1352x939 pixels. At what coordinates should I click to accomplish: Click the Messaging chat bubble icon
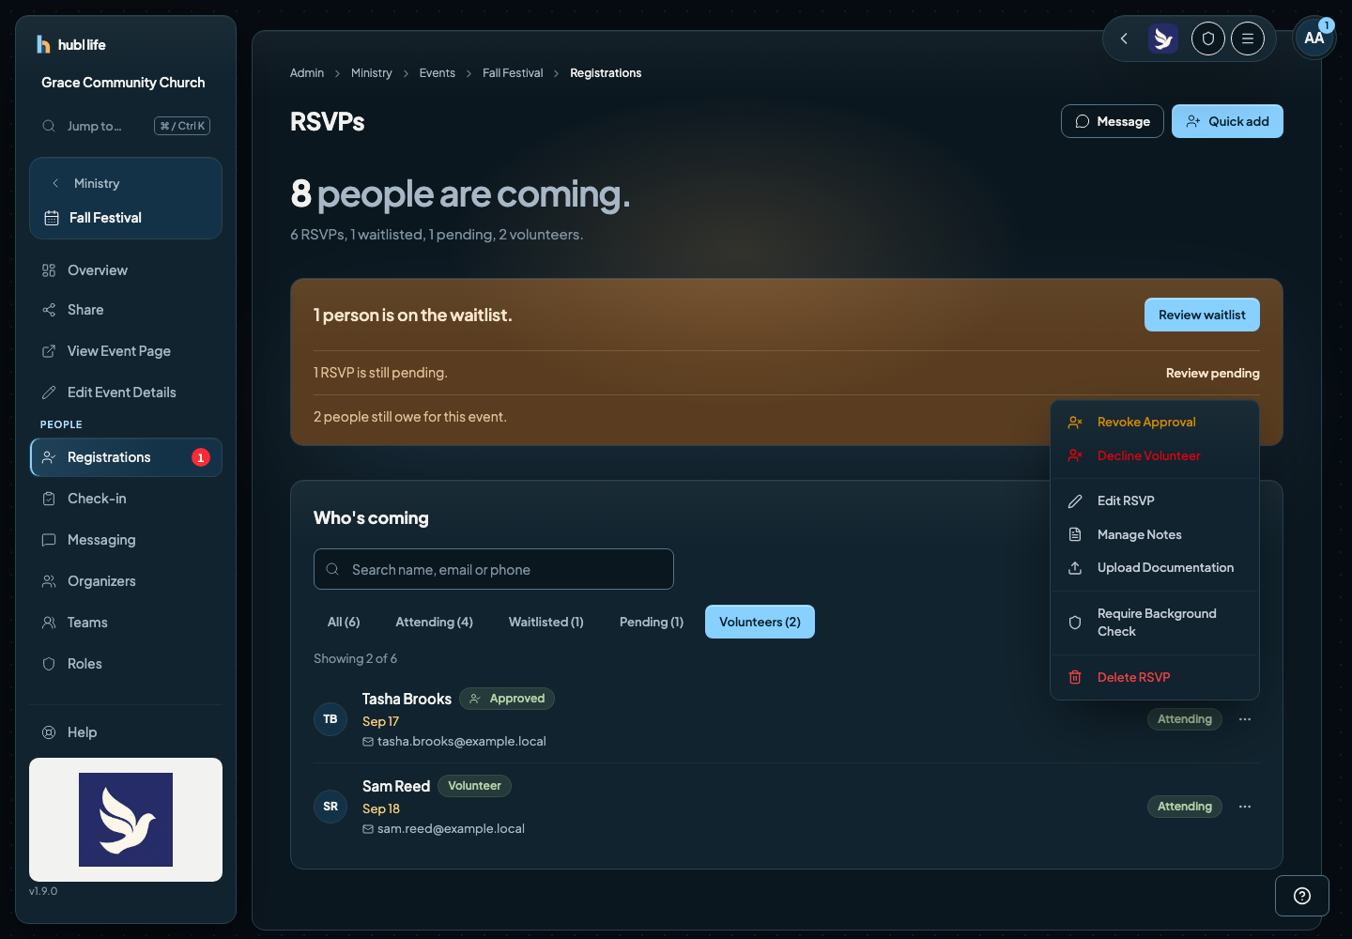point(49,540)
